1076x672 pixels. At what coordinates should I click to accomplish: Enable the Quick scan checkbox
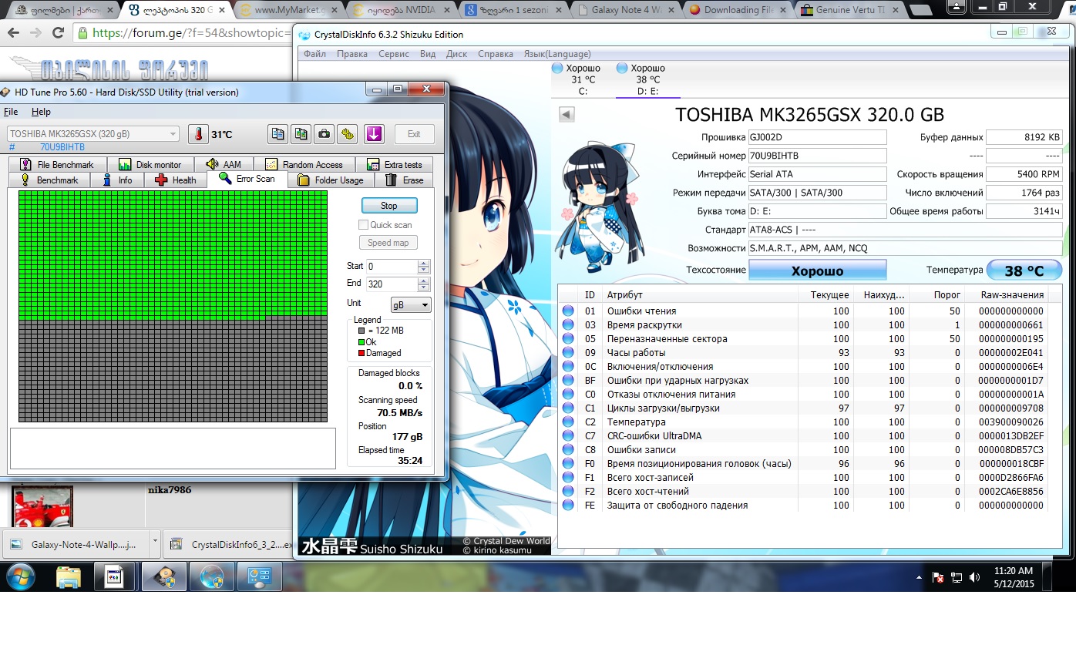[363, 225]
